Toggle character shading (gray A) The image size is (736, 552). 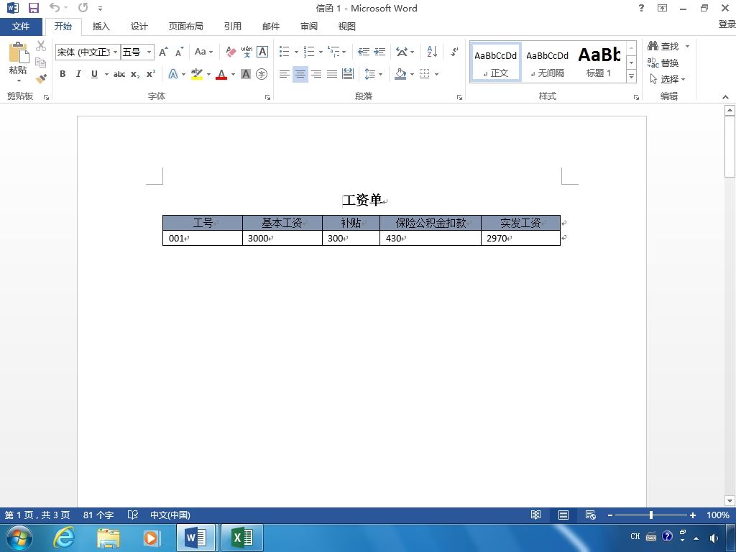tap(246, 74)
